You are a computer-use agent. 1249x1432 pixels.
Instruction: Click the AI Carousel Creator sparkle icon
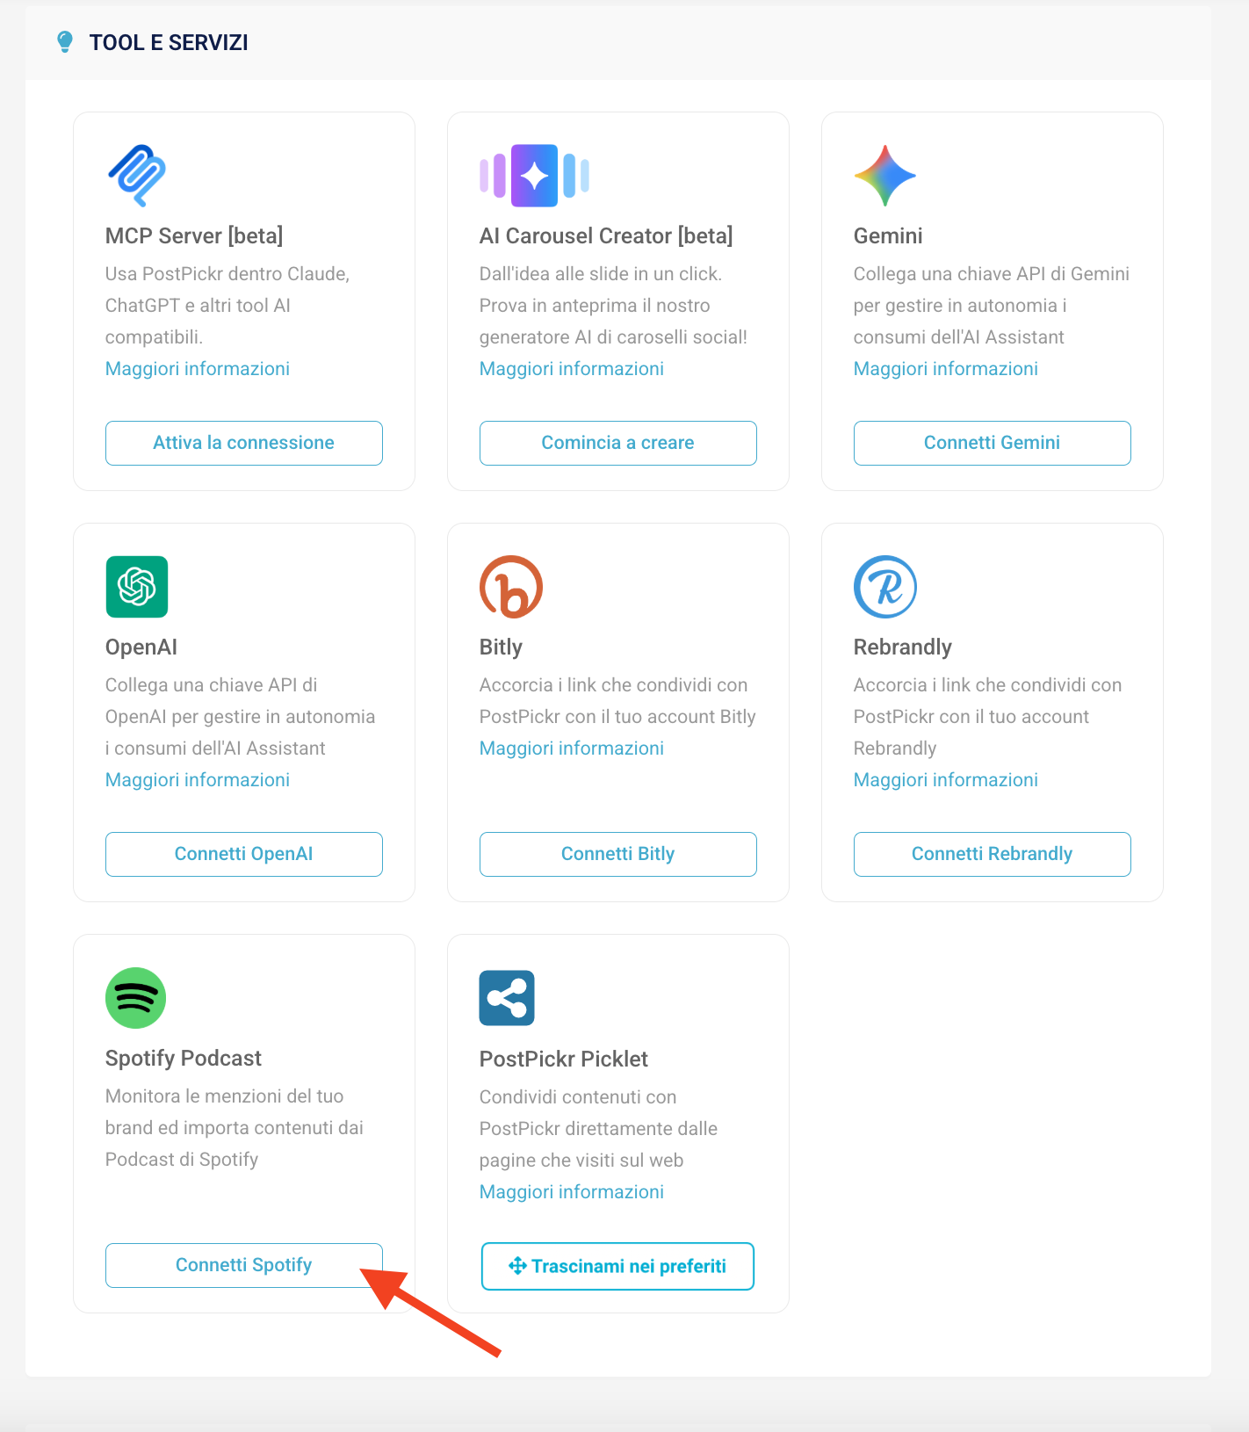[534, 176]
